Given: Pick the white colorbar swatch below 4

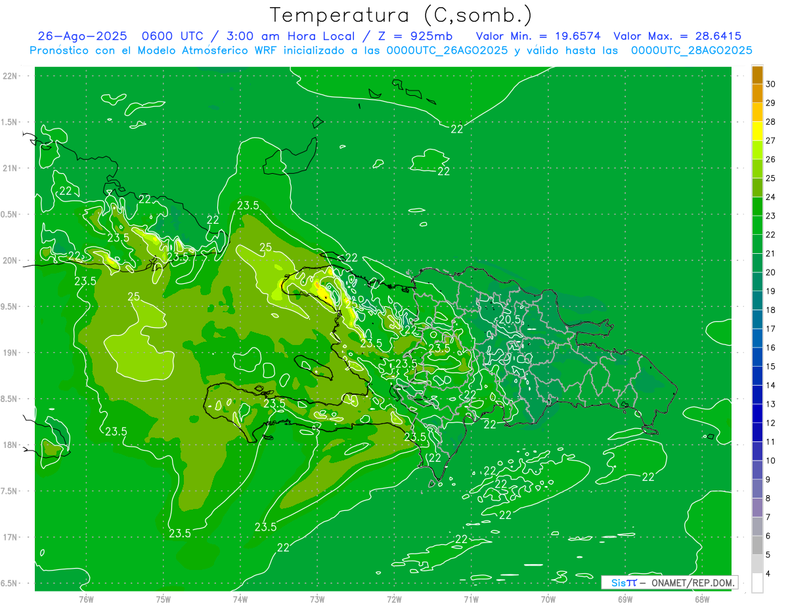Looking at the screenshot, I should (757, 583).
